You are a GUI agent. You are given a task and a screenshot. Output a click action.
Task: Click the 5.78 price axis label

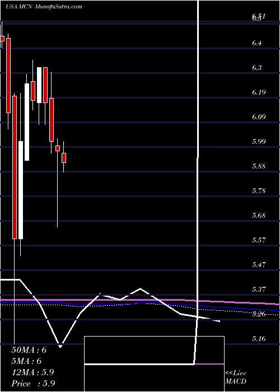tap(259, 191)
